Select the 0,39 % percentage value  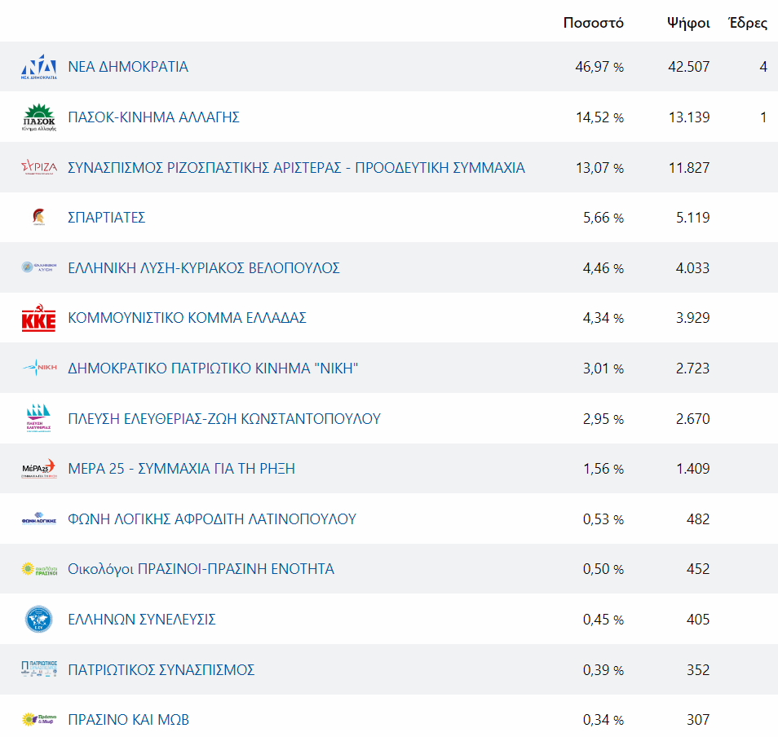(x=603, y=669)
